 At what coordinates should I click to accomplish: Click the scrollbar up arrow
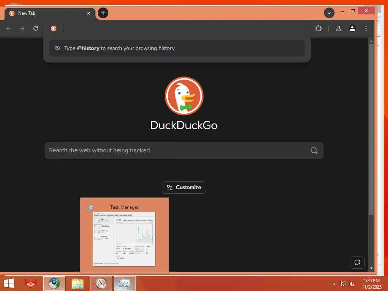(371, 41)
